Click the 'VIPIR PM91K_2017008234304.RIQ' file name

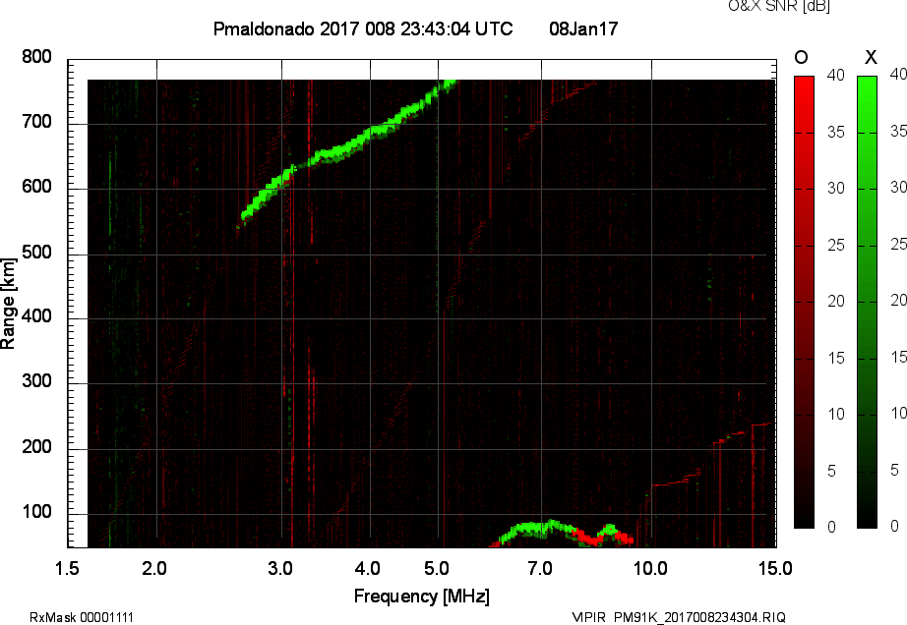[x=679, y=617]
